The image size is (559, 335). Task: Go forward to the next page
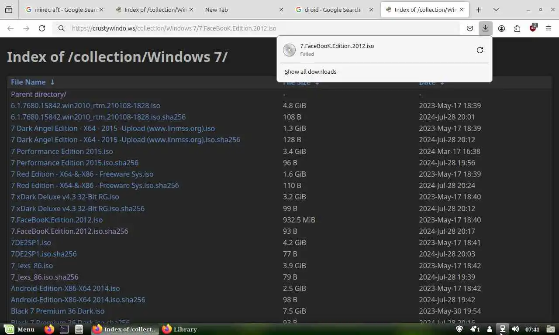26,28
